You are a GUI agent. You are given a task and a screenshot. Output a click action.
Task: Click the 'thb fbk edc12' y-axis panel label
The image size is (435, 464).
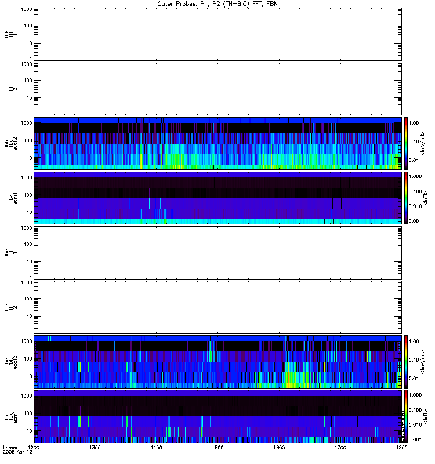pos(11,143)
